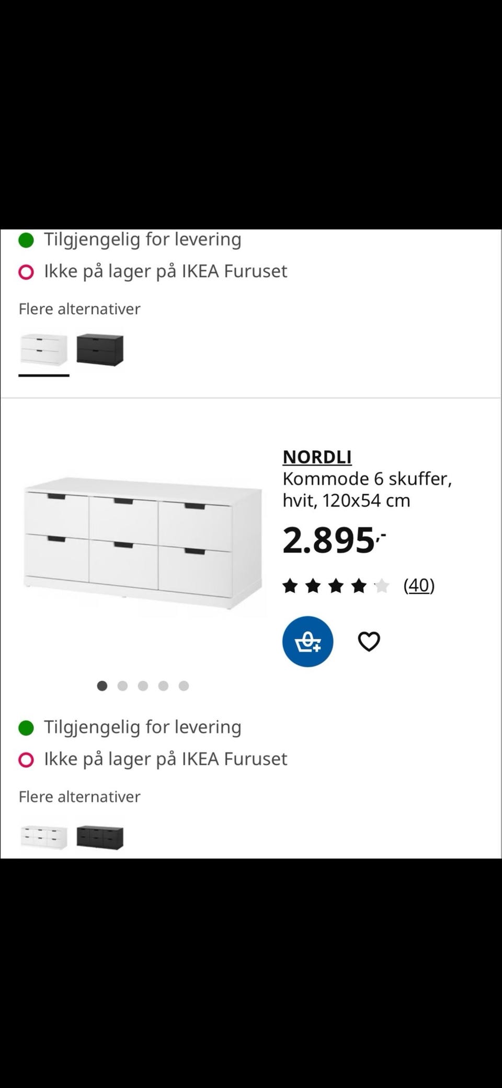Select white variant of 6-drawer dresser
The width and height of the screenshot is (502, 1088).
click(x=44, y=837)
